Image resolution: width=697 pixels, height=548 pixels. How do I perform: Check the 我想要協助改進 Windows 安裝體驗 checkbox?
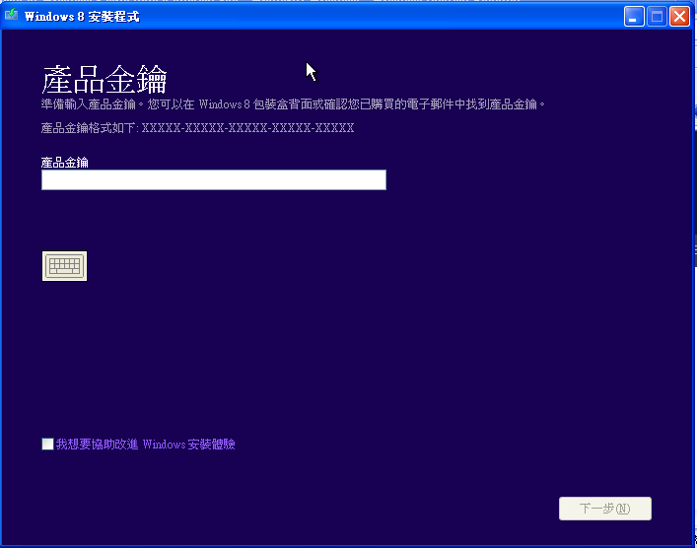click(47, 444)
